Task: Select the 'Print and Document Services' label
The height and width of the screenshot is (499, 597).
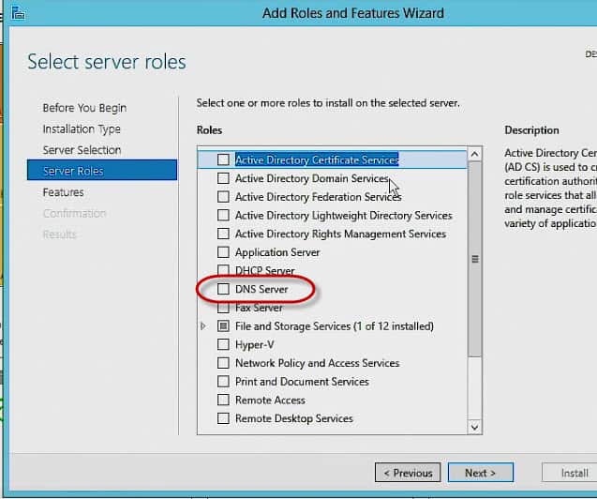Action: (302, 382)
